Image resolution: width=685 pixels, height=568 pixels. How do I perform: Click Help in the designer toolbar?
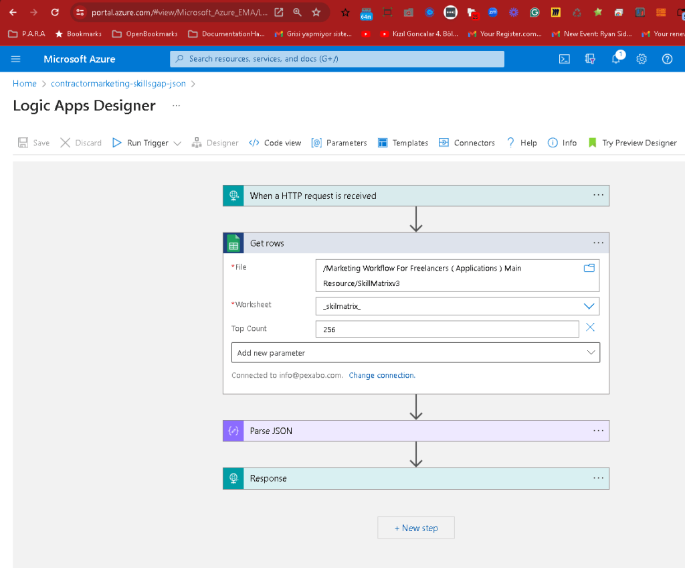[522, 143]
